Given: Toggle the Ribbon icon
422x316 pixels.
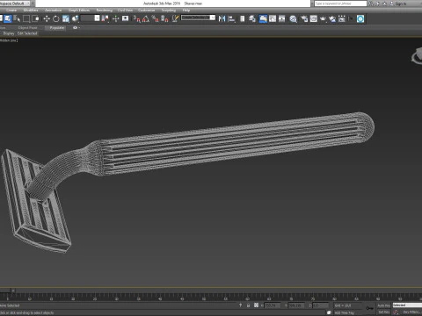Looking at the screenshot, I should tap(263, 18).
